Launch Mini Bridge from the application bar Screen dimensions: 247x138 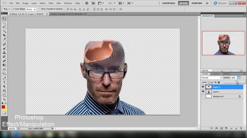click(93, 3)
